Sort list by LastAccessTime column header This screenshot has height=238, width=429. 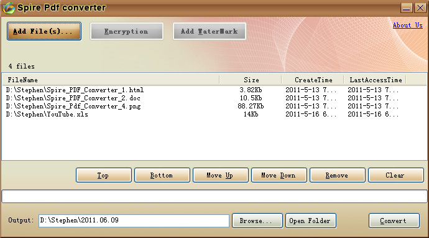(x=375, y=80)
